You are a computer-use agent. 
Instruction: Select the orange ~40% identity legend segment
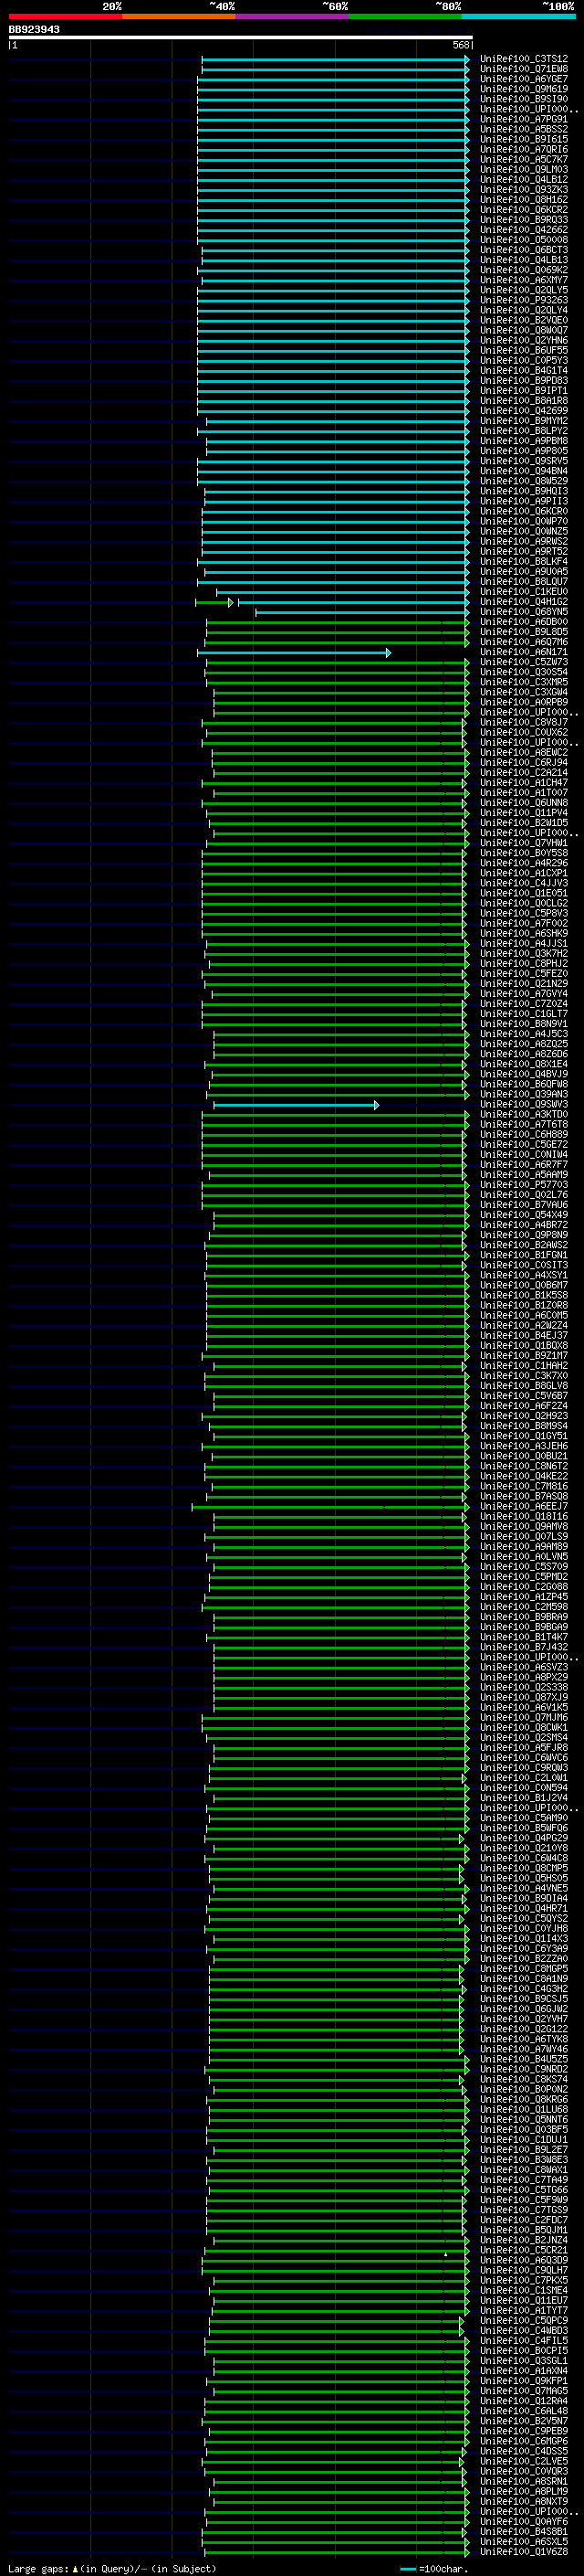[x=179, y=16]
